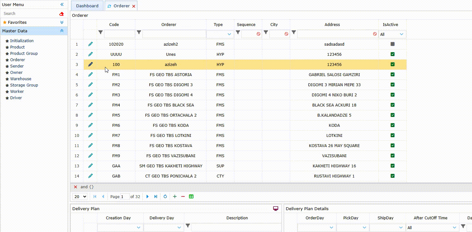The width and height of the screenshot is (472, 232).
Task: Click the filter icon beside Sequence
Action: pyautogui.click(x=238, y=32)
